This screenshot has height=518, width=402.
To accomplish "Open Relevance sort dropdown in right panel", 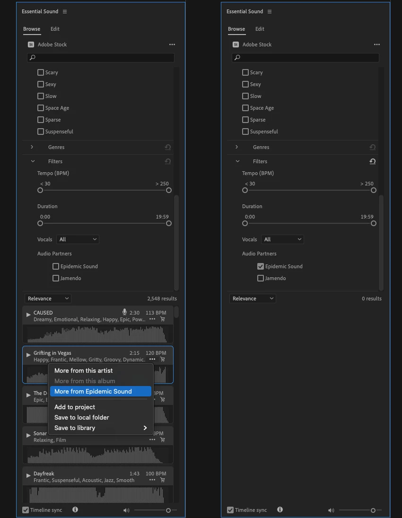I will coord(253,299).
